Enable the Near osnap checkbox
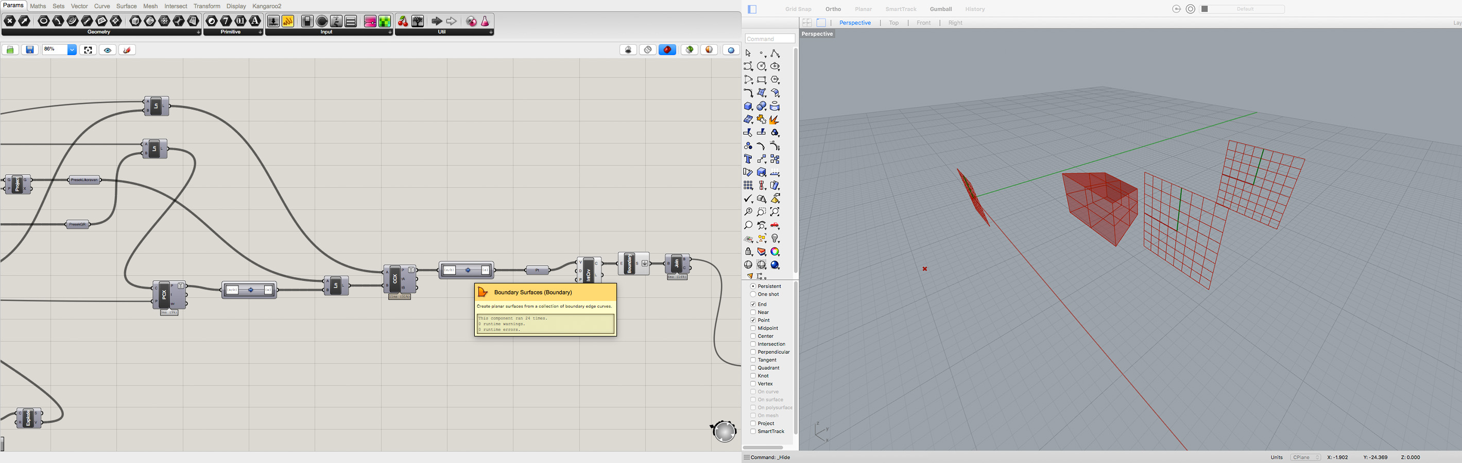This screenshot has width=1462, height=463. click(752, 312)
